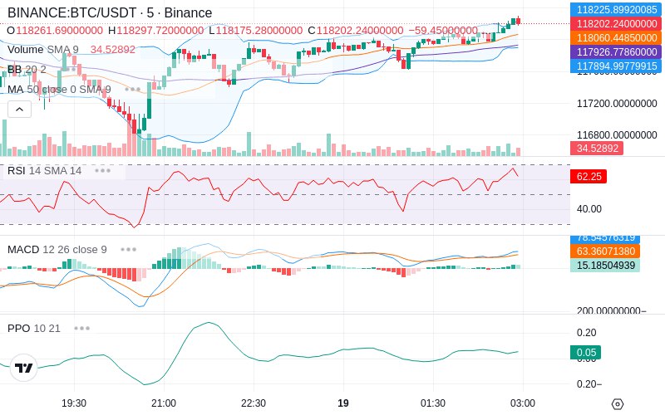Open chart settings hexagon icon
Viewport: 665px width, 415px height.
618,403
